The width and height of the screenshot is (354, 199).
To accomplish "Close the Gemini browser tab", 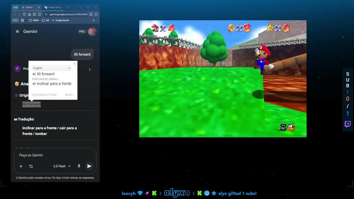I will point(39,7).
